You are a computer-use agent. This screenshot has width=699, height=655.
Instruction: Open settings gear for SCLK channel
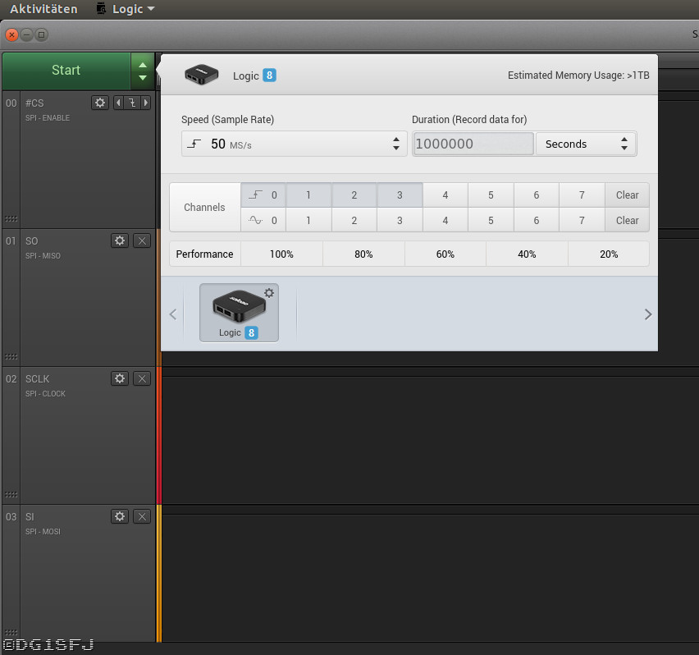(x=120, y=378)
